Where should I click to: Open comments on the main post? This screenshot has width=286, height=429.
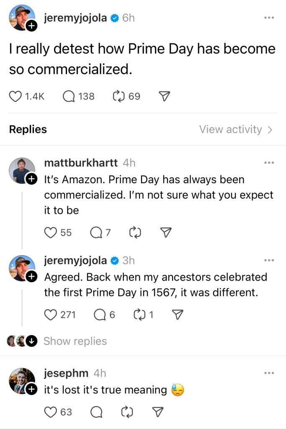pyautogui.click(x=69, y=96)
